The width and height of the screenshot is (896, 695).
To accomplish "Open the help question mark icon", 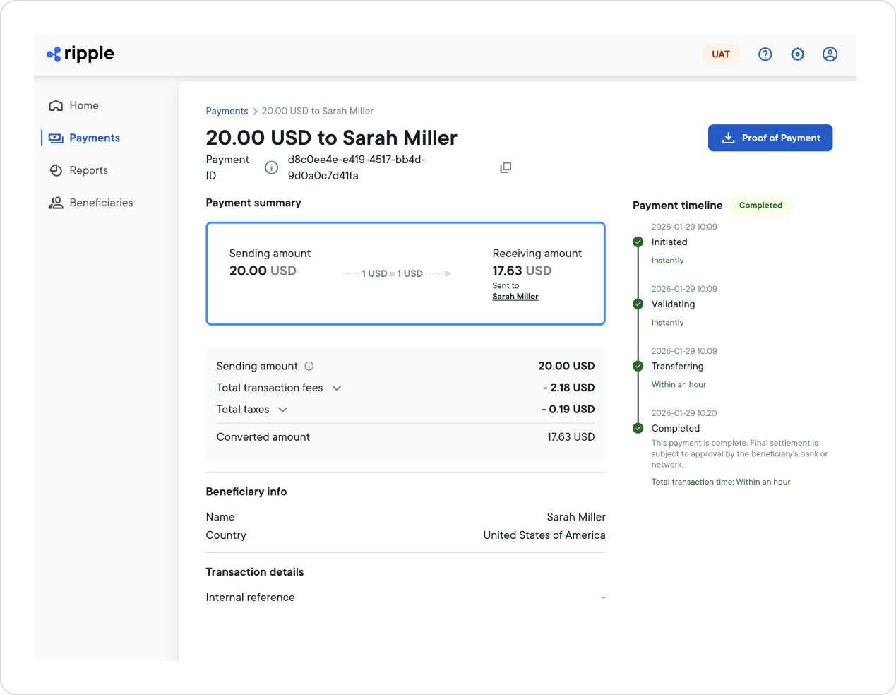I will tap(765, 54).
